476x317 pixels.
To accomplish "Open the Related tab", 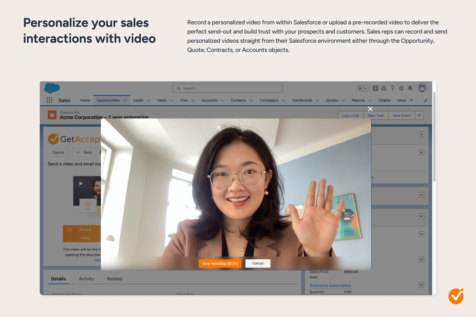I will tap(114, 279).
